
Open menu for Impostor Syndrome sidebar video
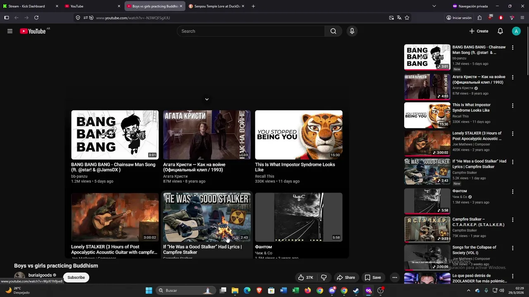(x=512, y=106)
